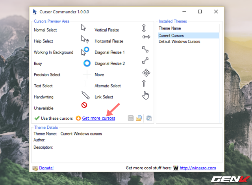Select the Vertical Resize cursor preview
Viewport: 252px width, 185px height.
(144, 28)
